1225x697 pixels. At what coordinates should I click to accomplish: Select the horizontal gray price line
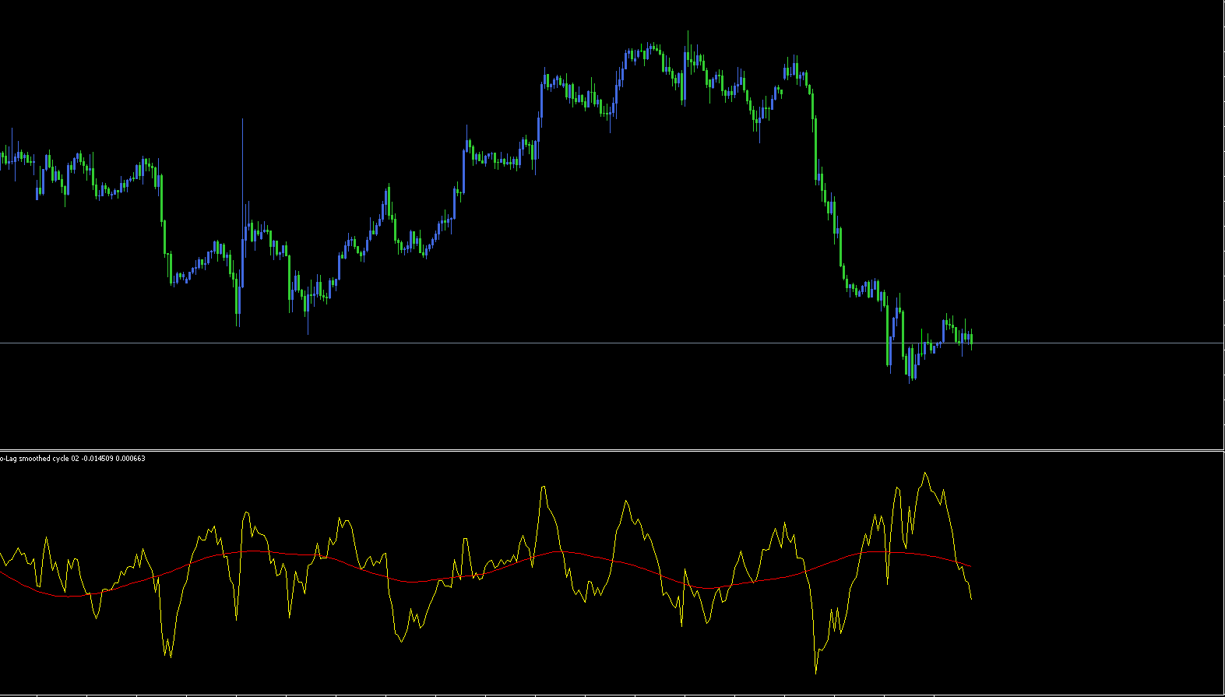coord(545,343)
